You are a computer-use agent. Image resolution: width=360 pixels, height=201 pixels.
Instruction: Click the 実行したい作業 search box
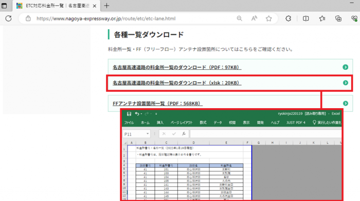click(x=327, y=123)
